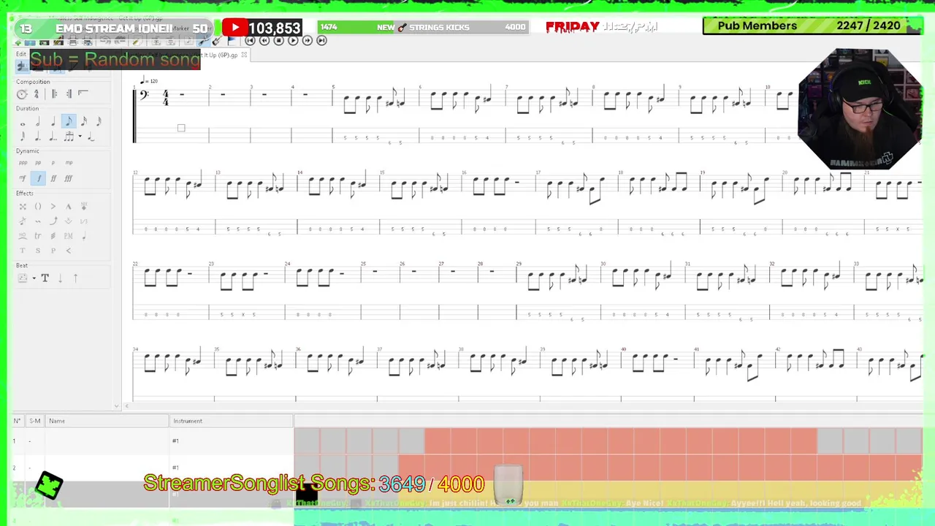Open the time signature icon in Composition
The image size is (935, 526).
click(37, 94)
